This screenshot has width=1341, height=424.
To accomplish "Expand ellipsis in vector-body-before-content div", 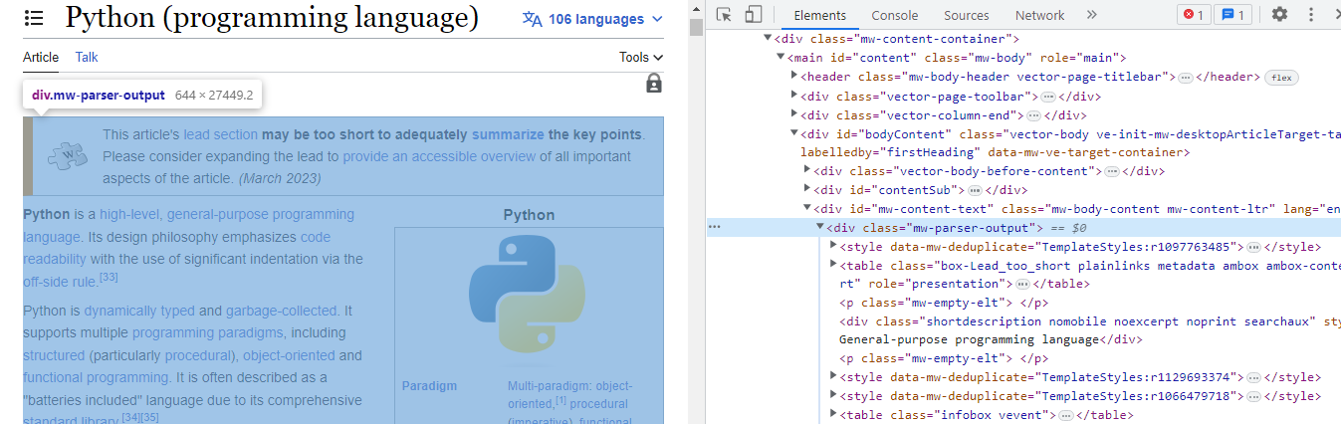I will (1111, 171).
